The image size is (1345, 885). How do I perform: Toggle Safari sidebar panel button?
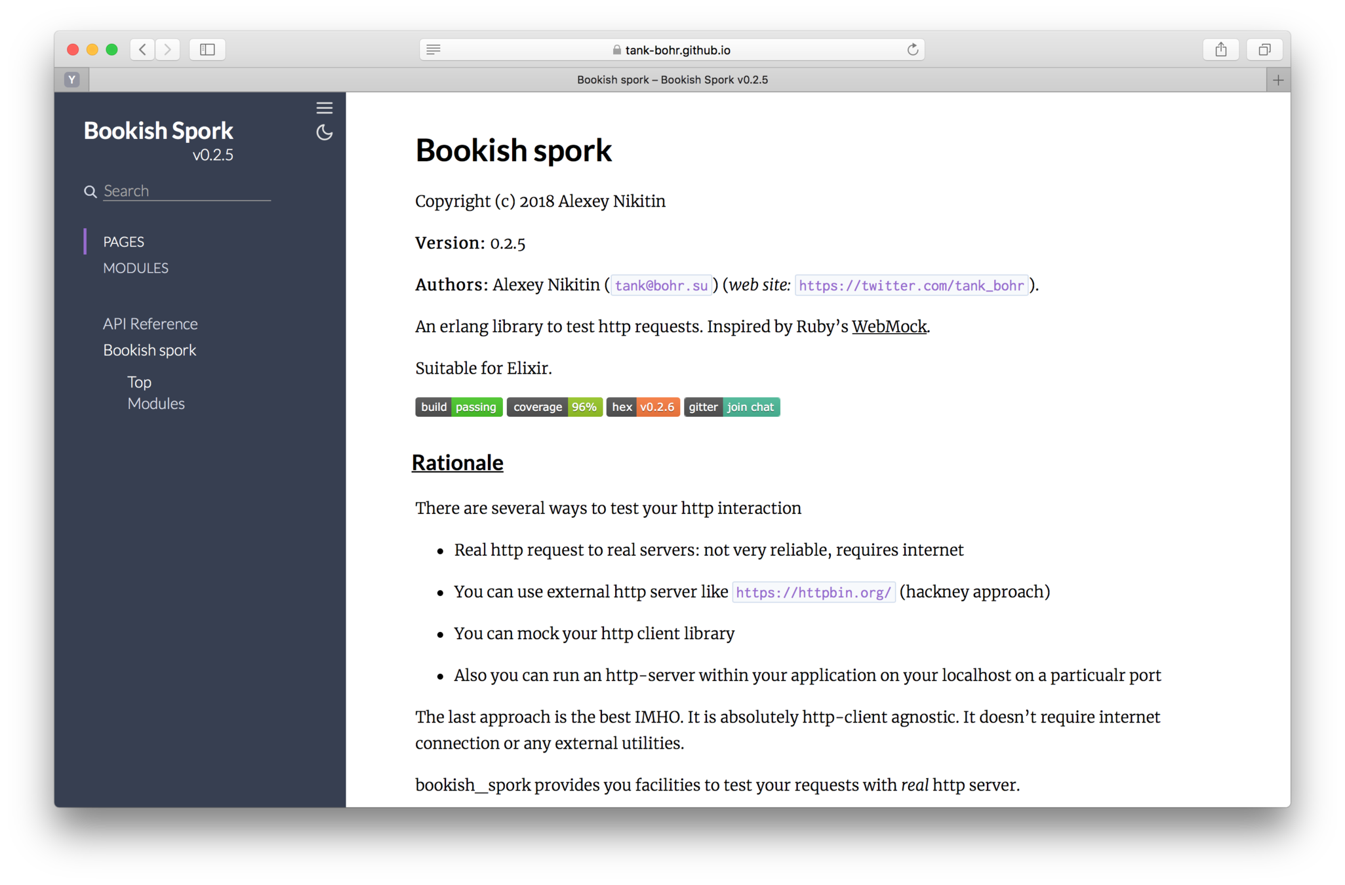[207, 49]
